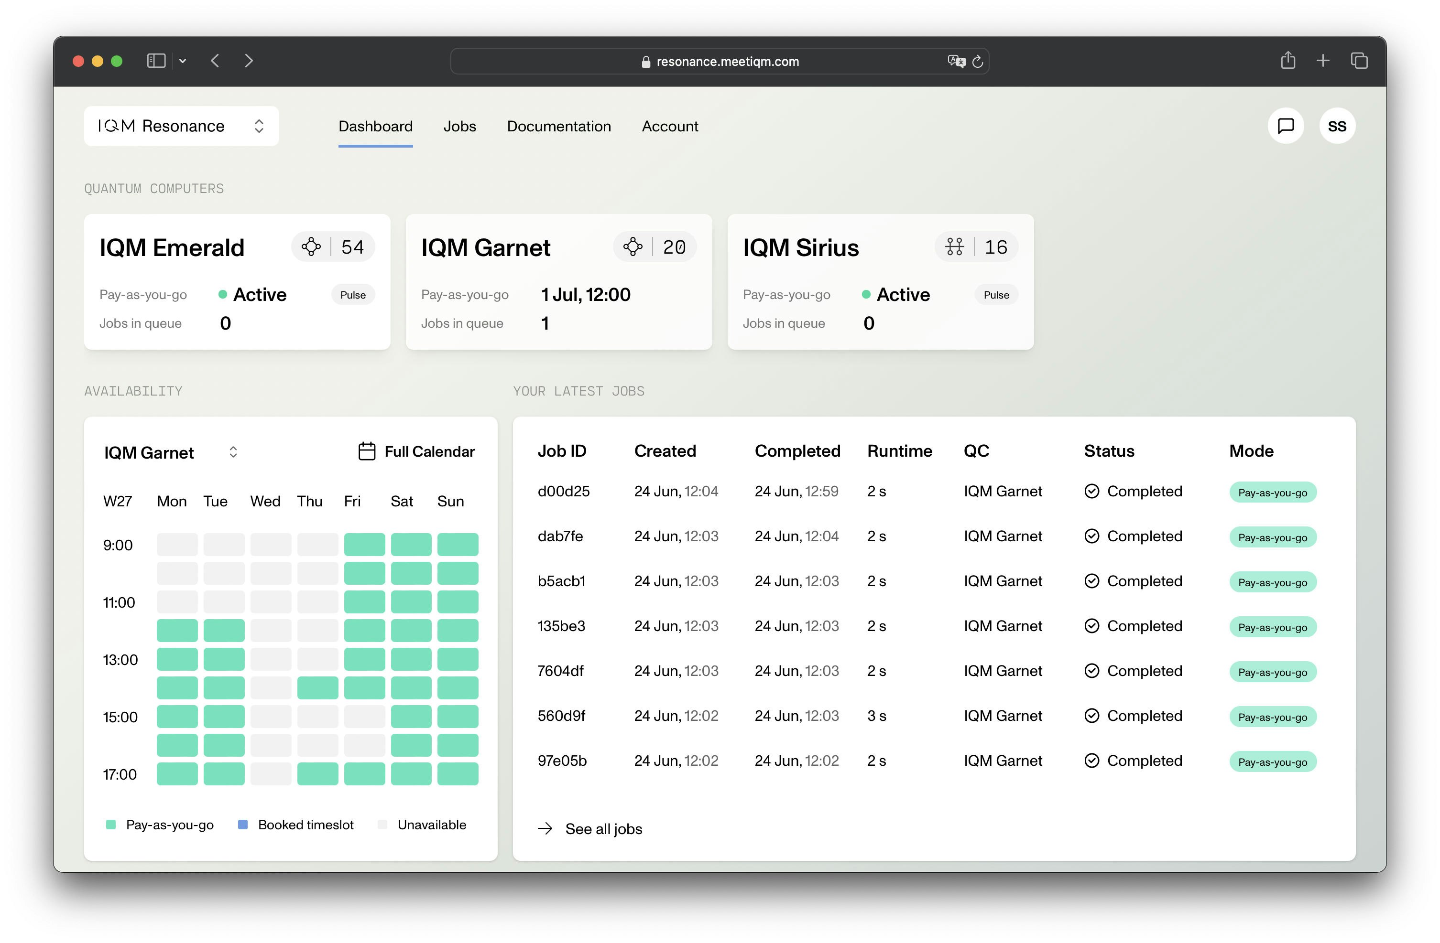The image size is (1440, 943).
Task: Open the SS user avatar menu
Action: tap(1337, 126)
